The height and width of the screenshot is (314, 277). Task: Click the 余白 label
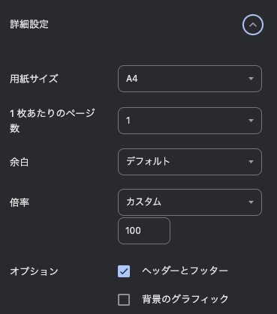pos(20,162)
